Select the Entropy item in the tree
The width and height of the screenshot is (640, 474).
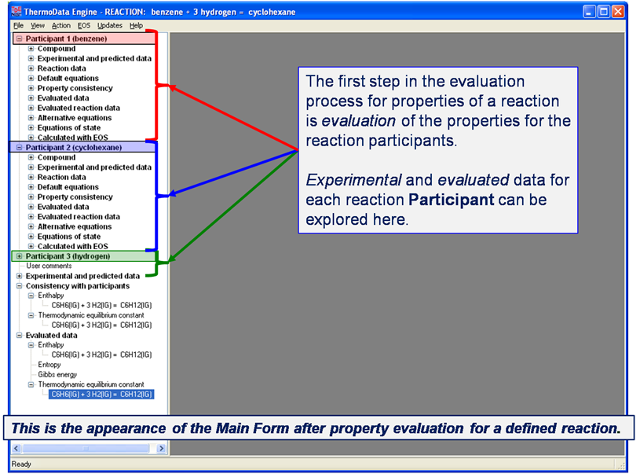tap(51, 365)
